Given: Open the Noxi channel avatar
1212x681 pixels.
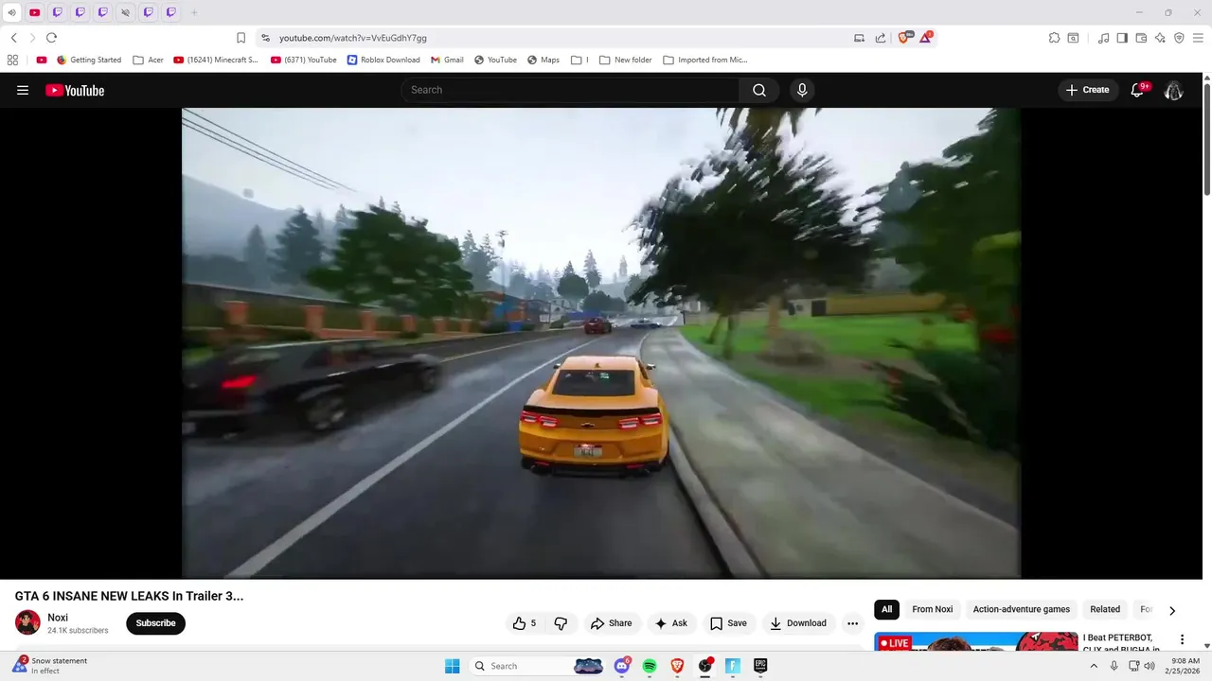Looking at the screenshot, I should (x=27, y=622).
